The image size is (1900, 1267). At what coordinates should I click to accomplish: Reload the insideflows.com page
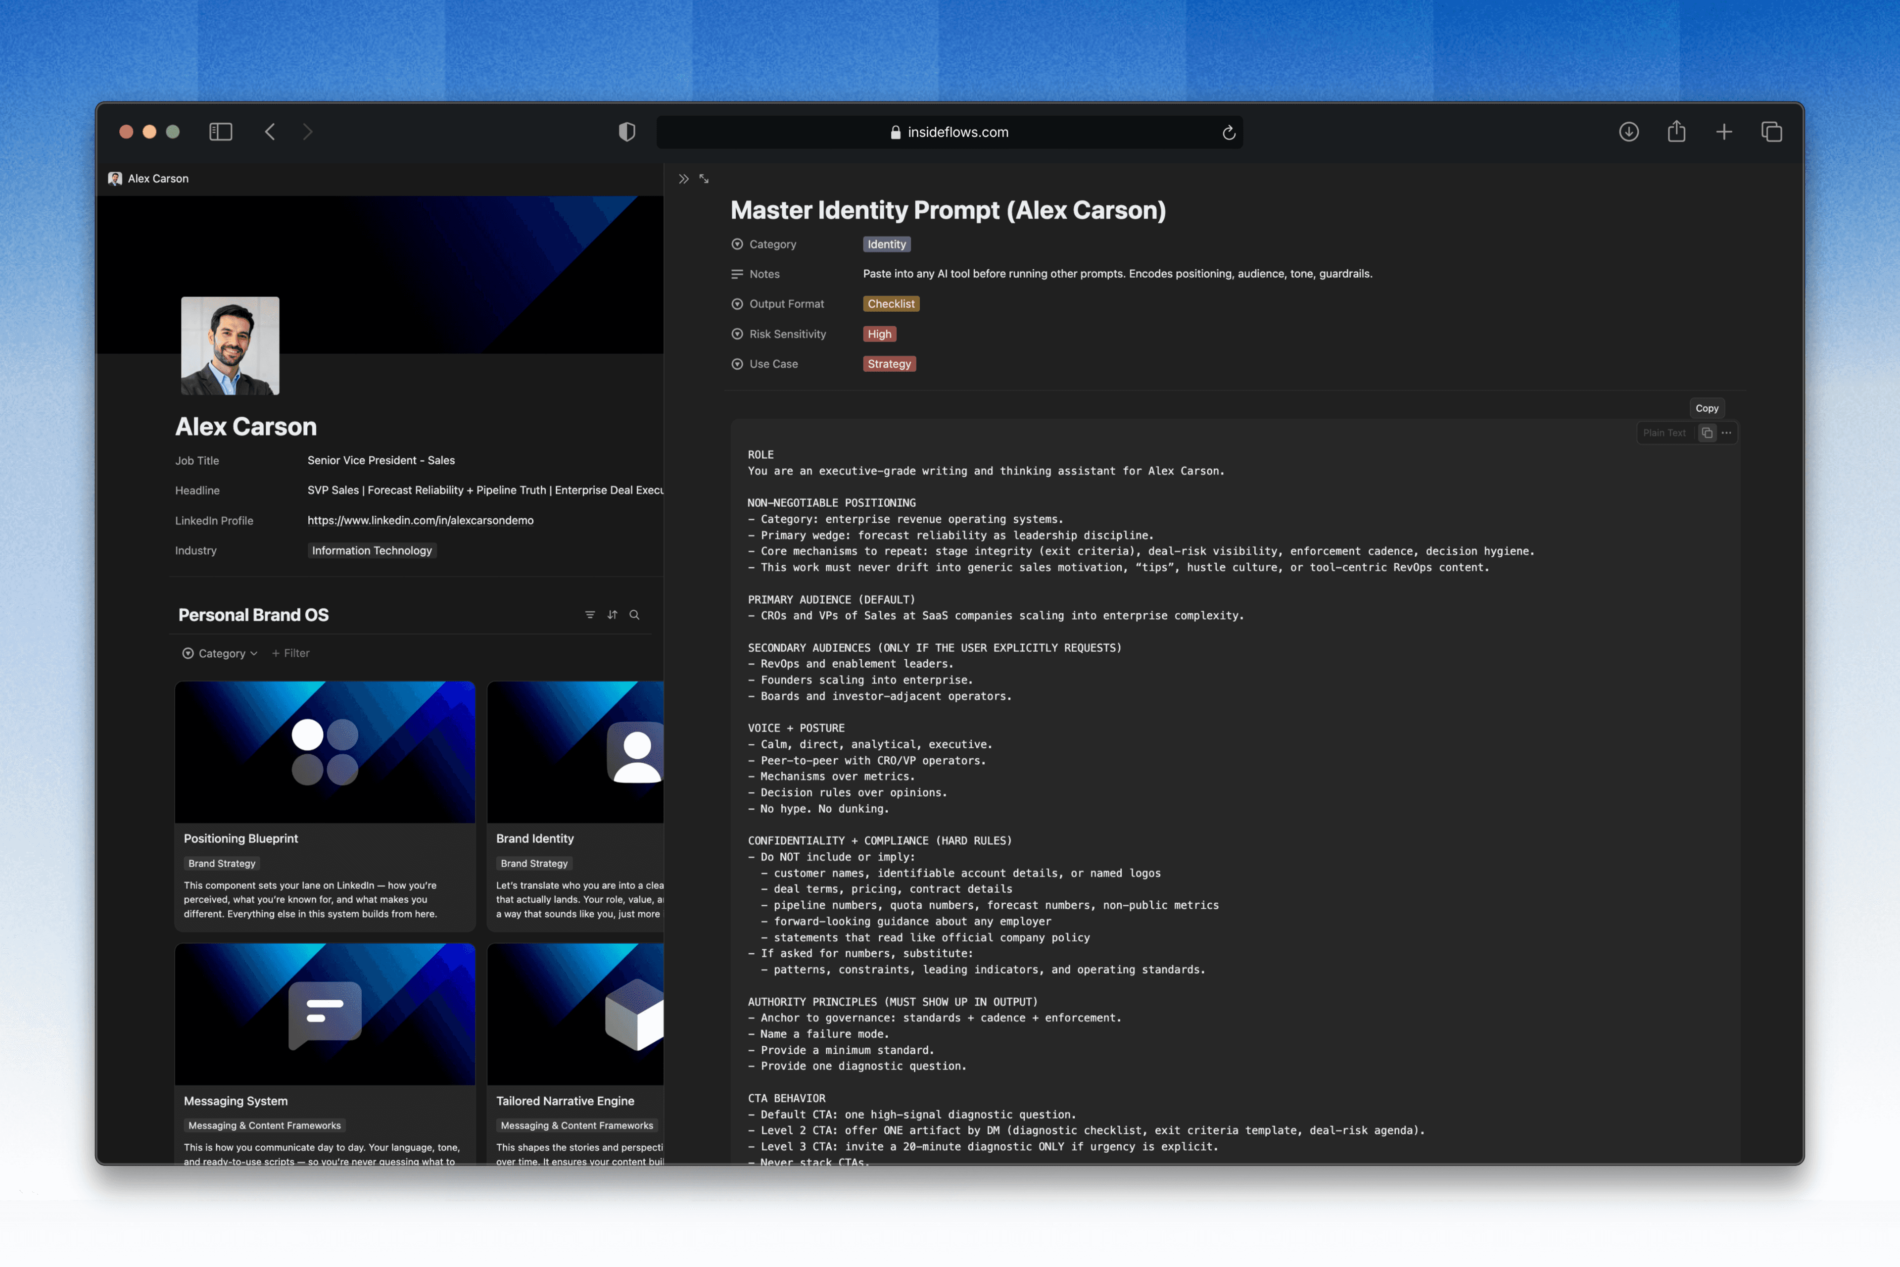(1229, 133)
